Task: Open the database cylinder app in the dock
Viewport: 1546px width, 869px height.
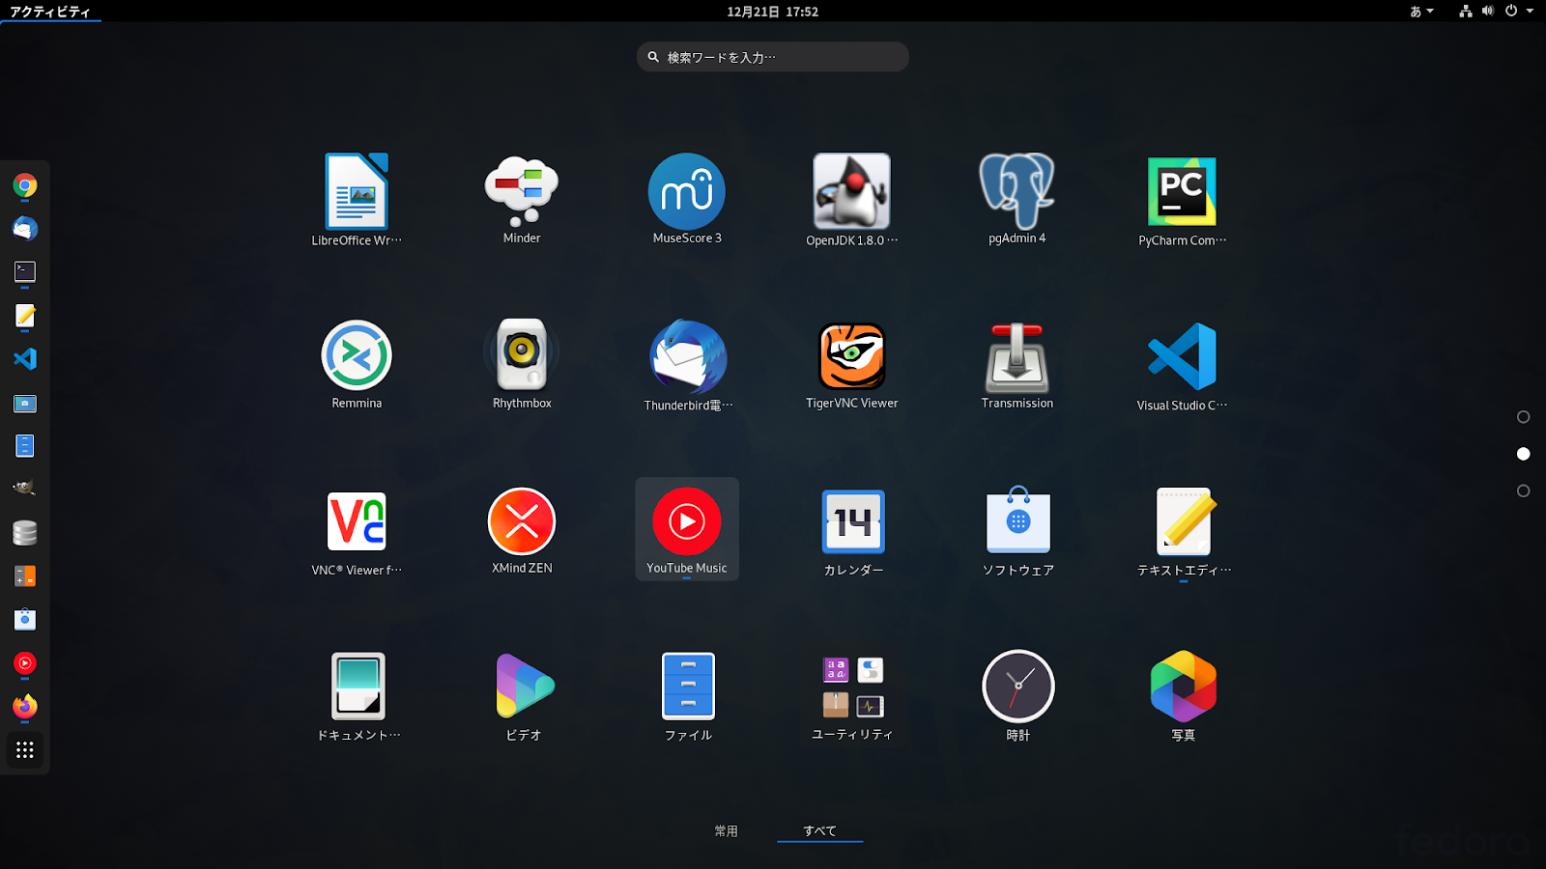Action: pyautogui.click(x=25, y=532)
